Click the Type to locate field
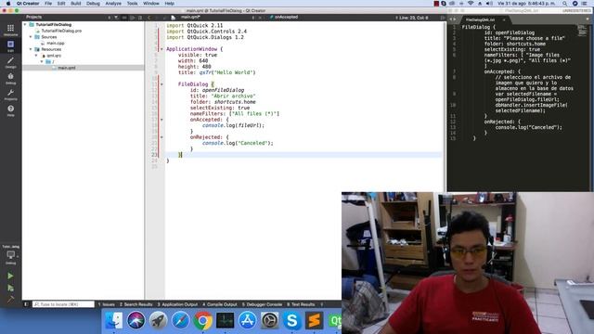594x334 pixels. 63,304
